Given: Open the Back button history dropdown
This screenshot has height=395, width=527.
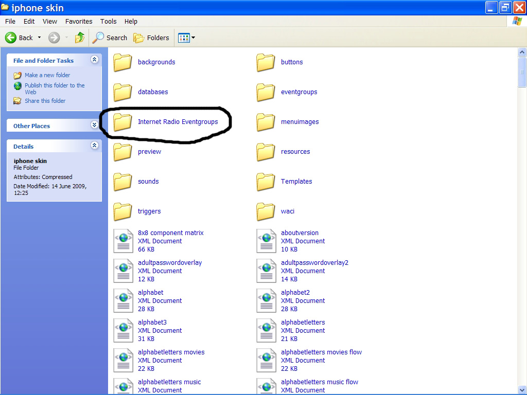Looking at the screenshot, I should [39, 38].
